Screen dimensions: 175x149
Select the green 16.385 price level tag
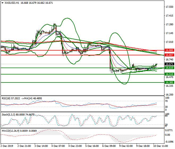(169, 82)
